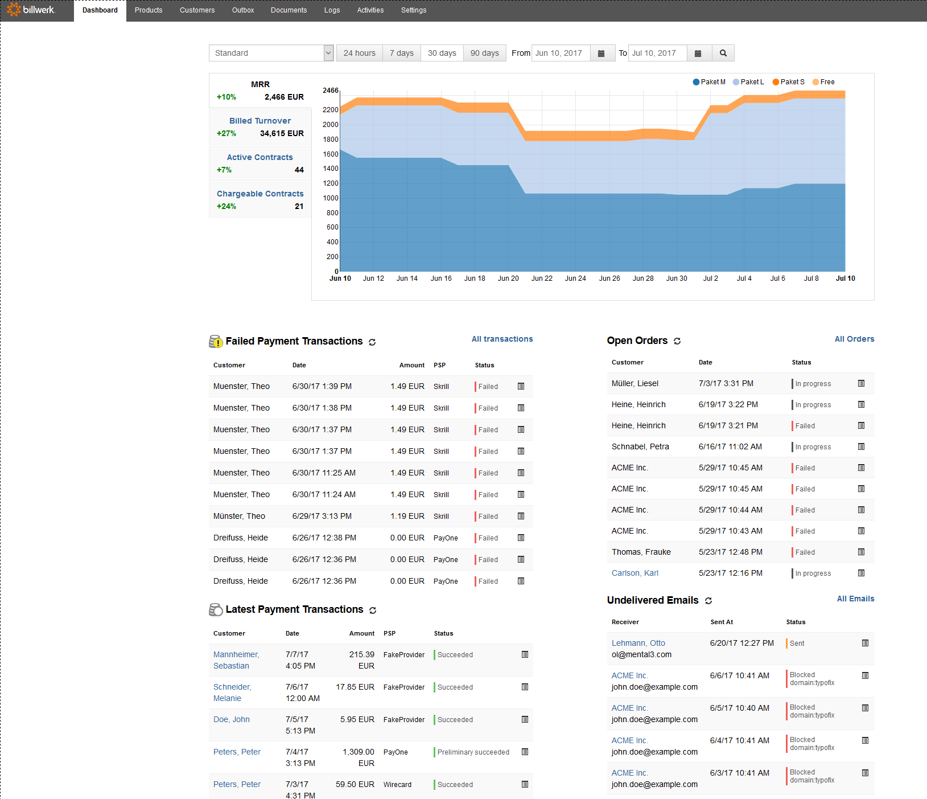The height and width of the screenshot is (799, 927).
Task: Open details icon for Peters 1,309.00 EUR payment
Action: [525, 752]
